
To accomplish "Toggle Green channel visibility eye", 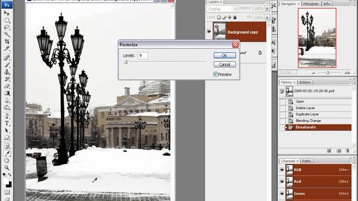I will [282, 194].
